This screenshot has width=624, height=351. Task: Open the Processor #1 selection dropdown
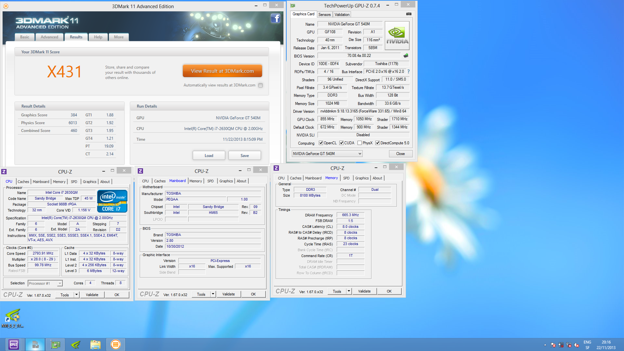[x=45, y=283]
